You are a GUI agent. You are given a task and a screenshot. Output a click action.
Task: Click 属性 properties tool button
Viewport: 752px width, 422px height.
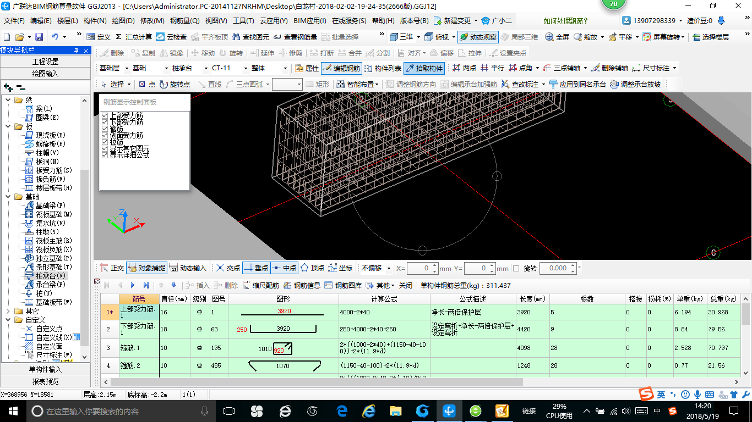click(x=307, y=68)
